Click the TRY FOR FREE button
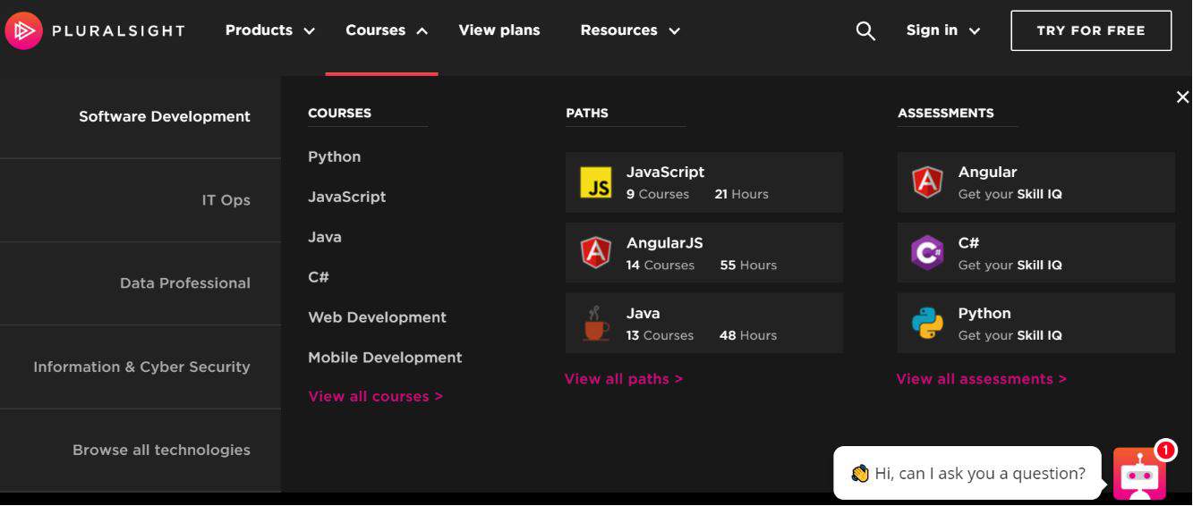The width and height of the screenshot is (1193, 506). [1091, 30]
